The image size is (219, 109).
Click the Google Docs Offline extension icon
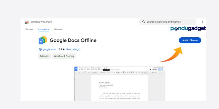coord(43,40)
